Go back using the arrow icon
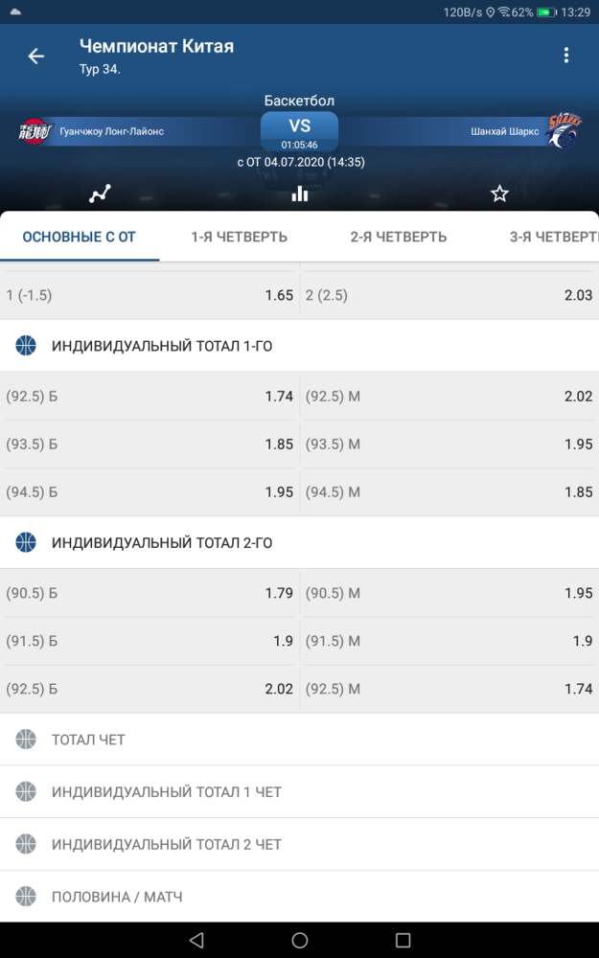Screen dimensions: 599x958 pyautogui.click(x=36, y=57)
